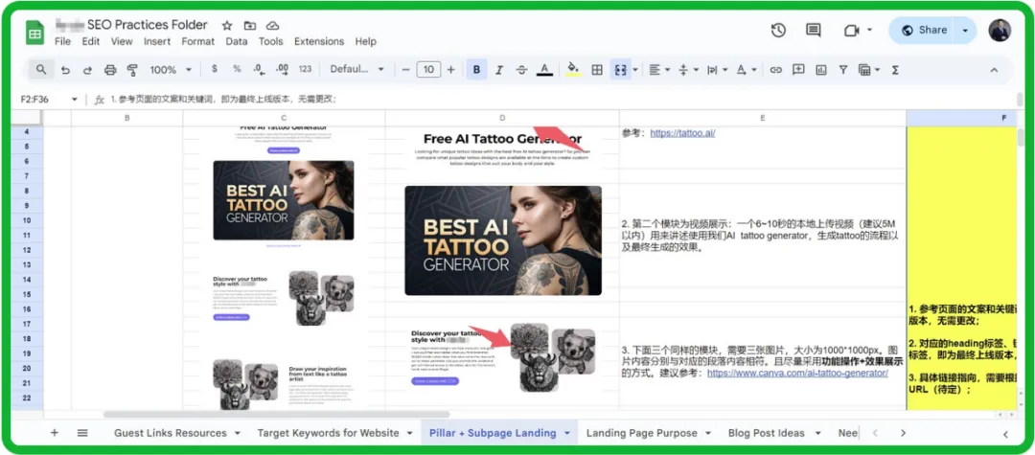Open the version history clock icon

[778, 31]
